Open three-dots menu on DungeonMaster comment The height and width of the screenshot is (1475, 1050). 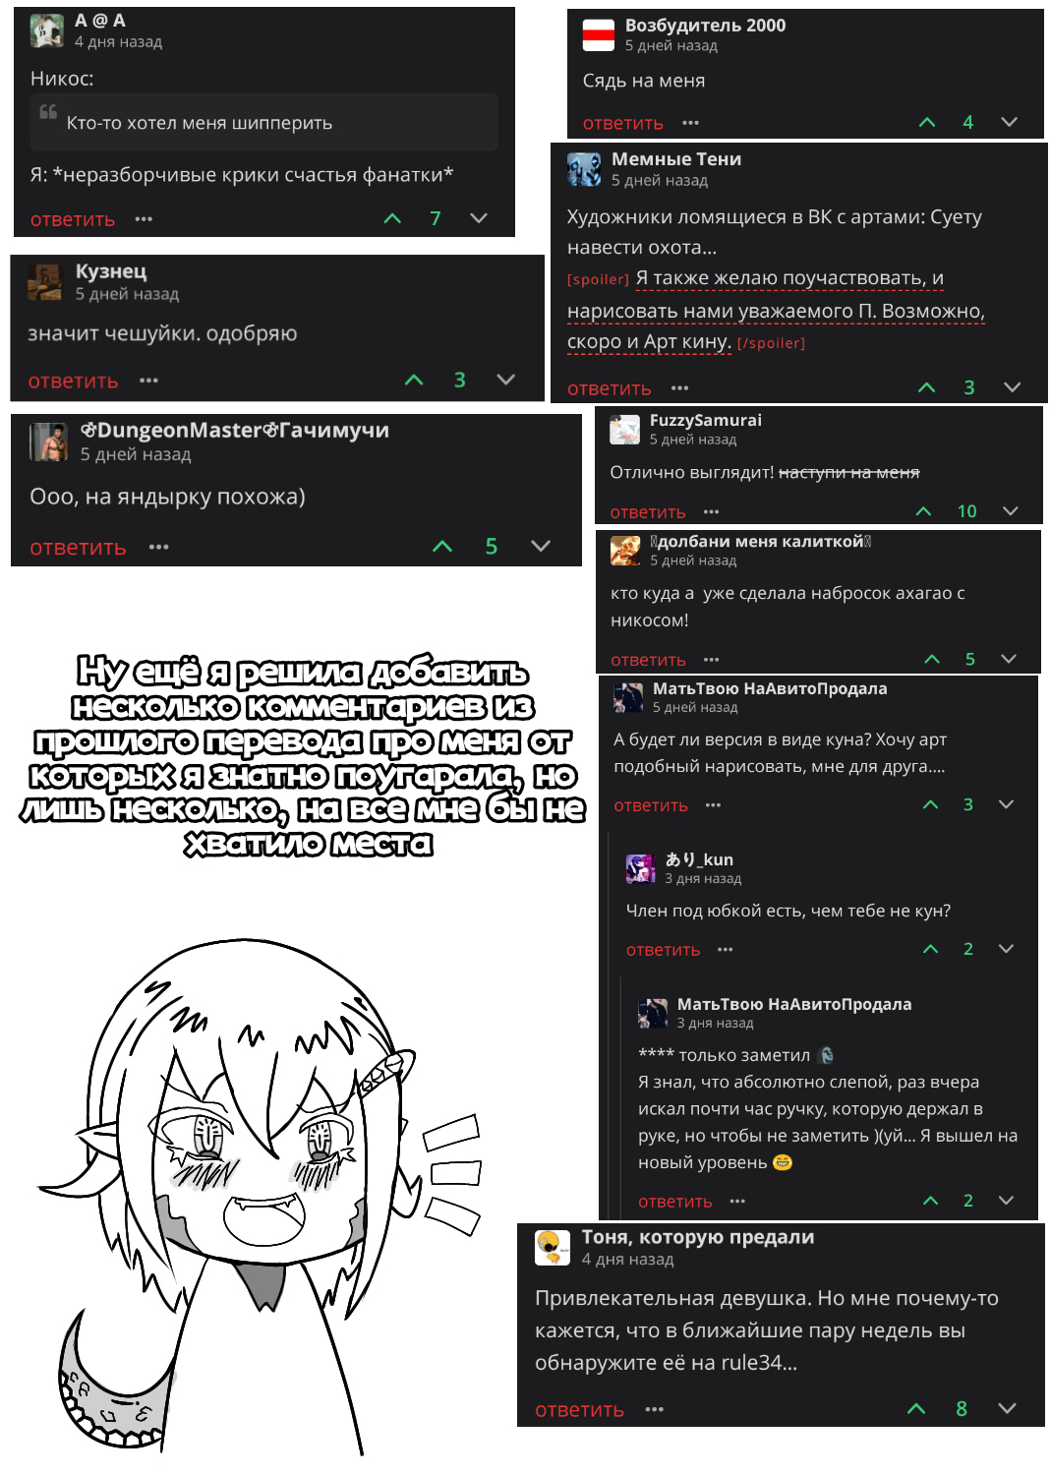pyautogui.click(x=159, y=547)
